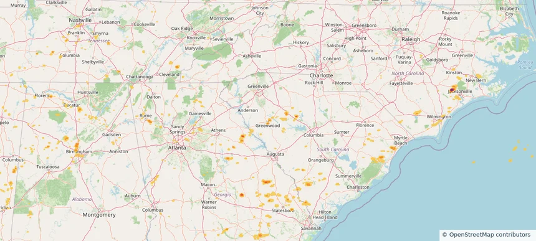Click the Chattanooga city label

140,77
